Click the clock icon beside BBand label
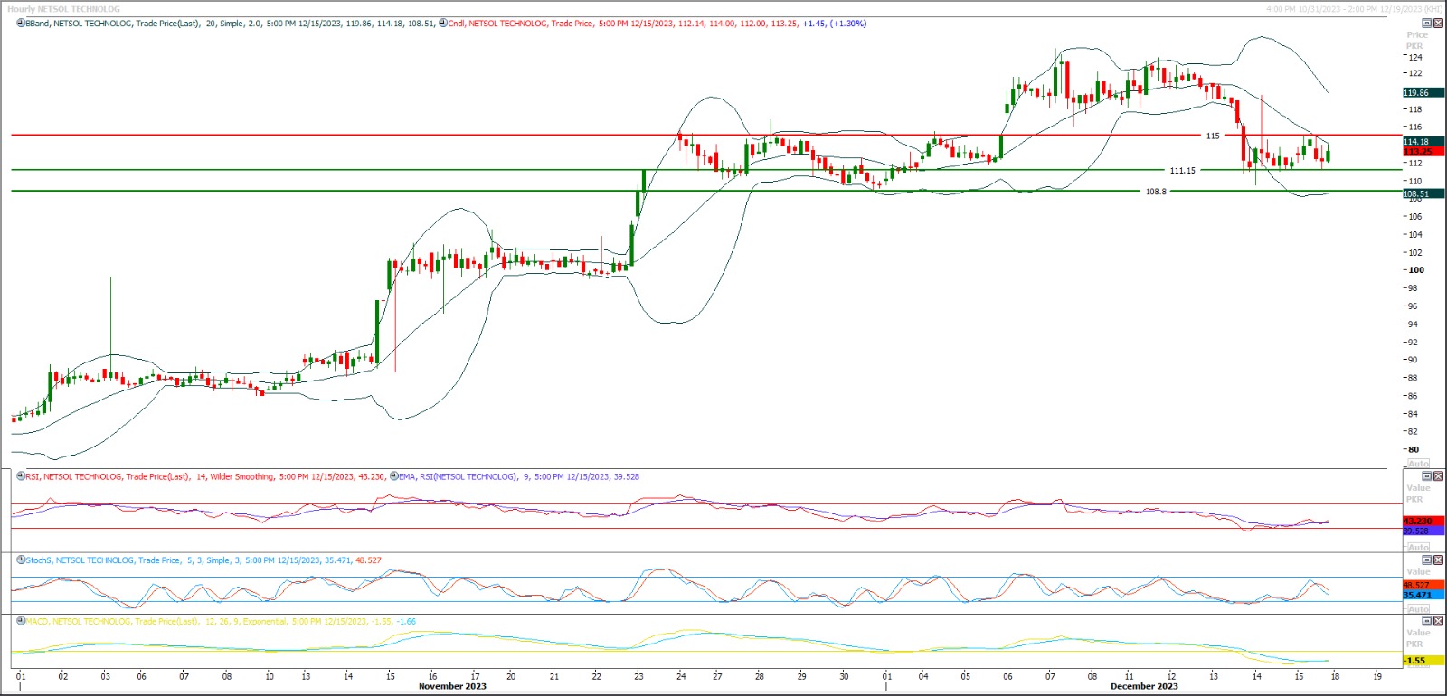This screenshot has height=696, width=1447. tap(21, 24)
